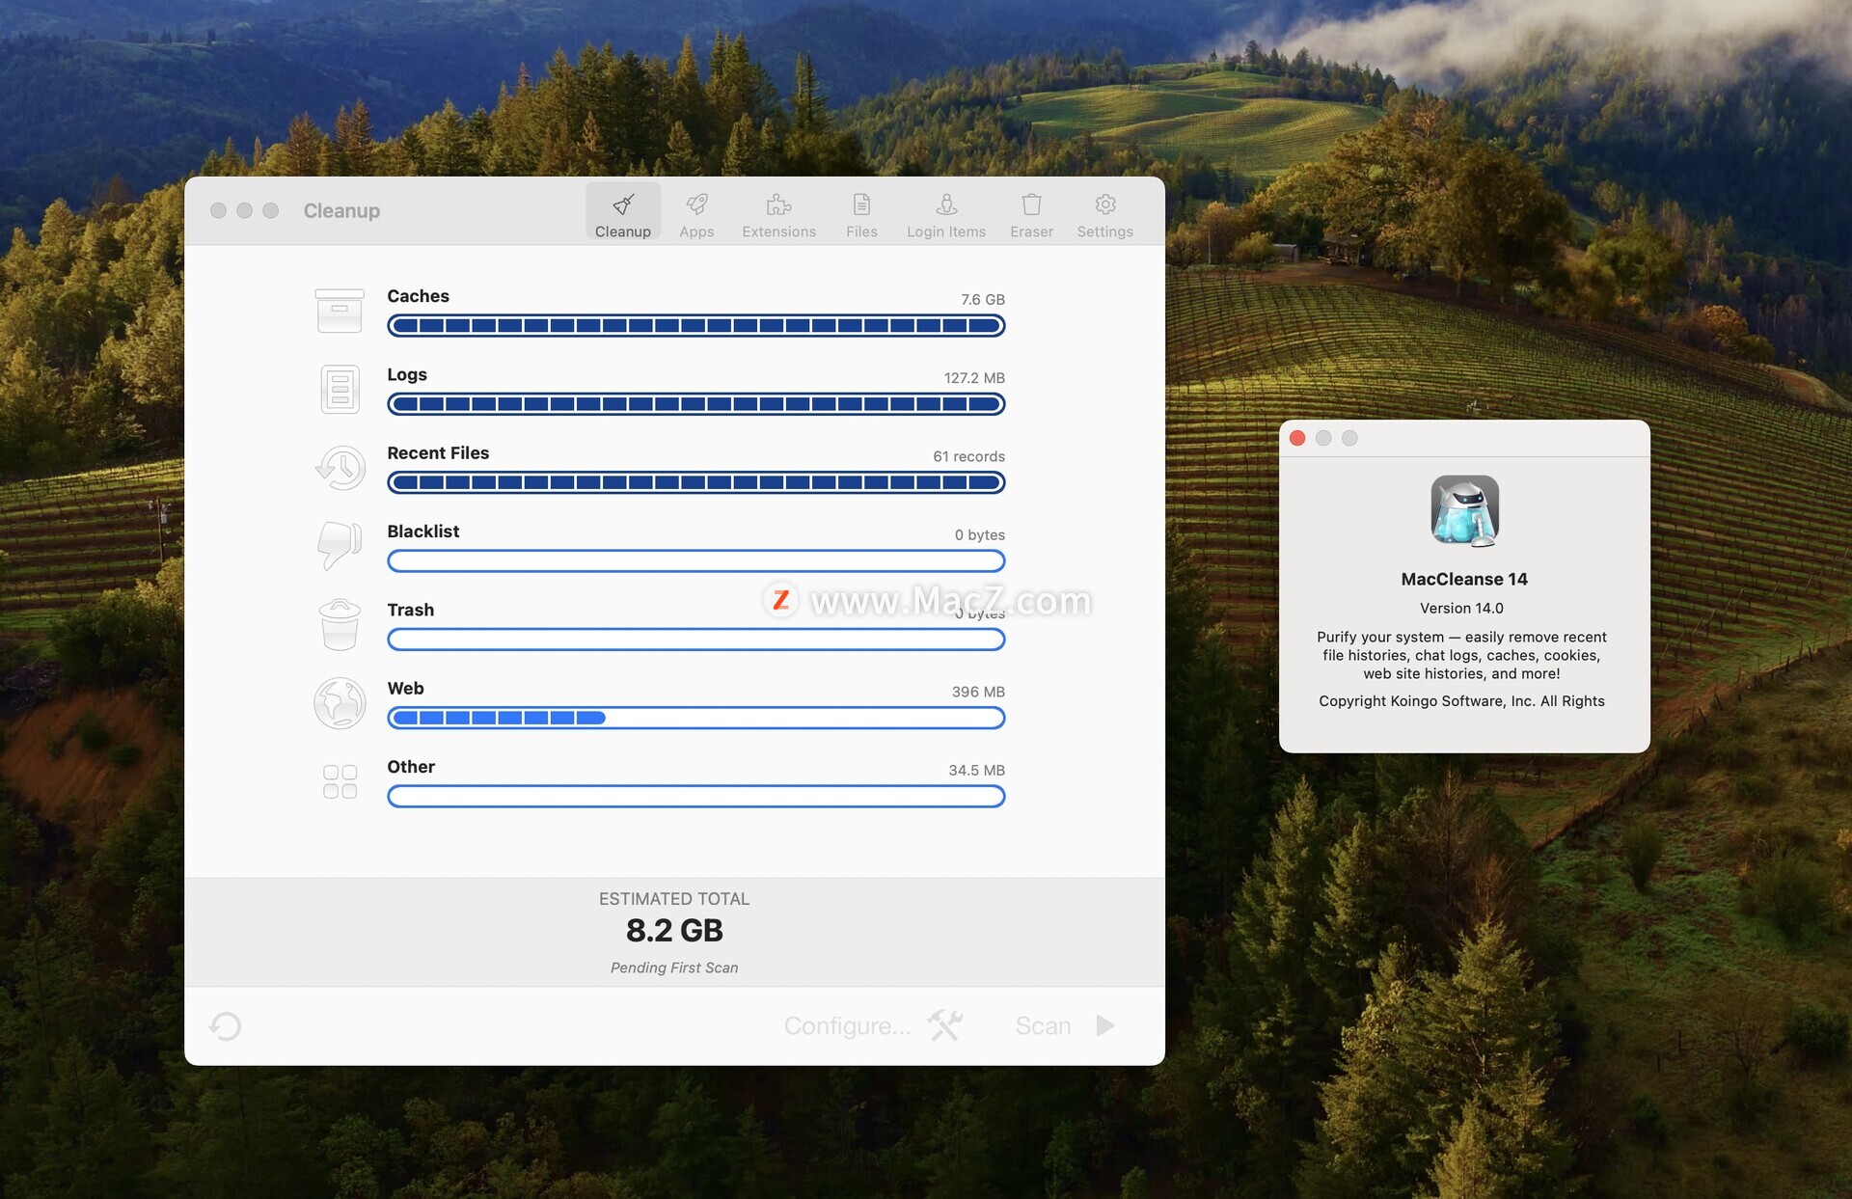Image resolution: width=1852 pixels, height=1199 pixels.
Task: Click the Trash bin icon
Action: 340,624
